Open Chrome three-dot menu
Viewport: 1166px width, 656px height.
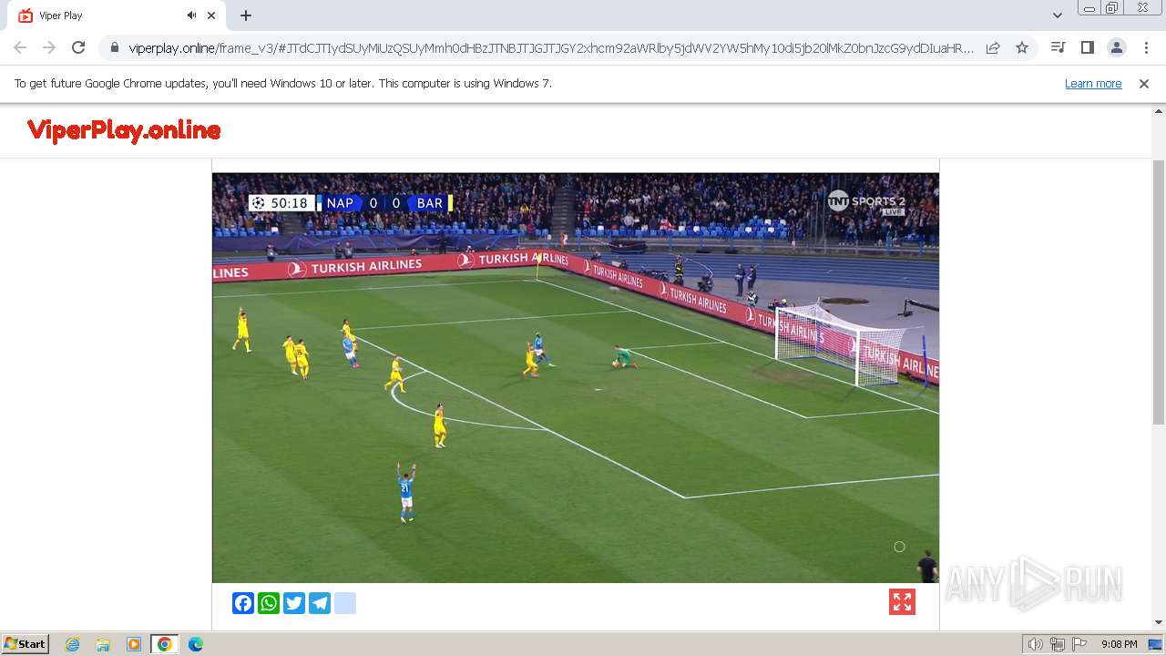pyautogui.click(x=1146, y=47)
